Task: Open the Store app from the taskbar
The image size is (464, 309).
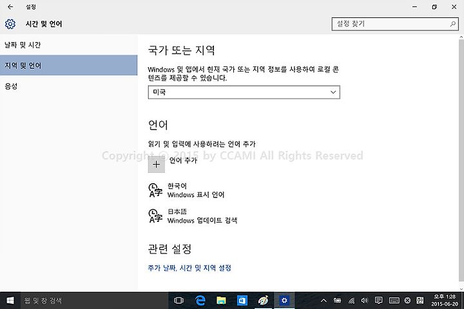Action: point(242,301)
